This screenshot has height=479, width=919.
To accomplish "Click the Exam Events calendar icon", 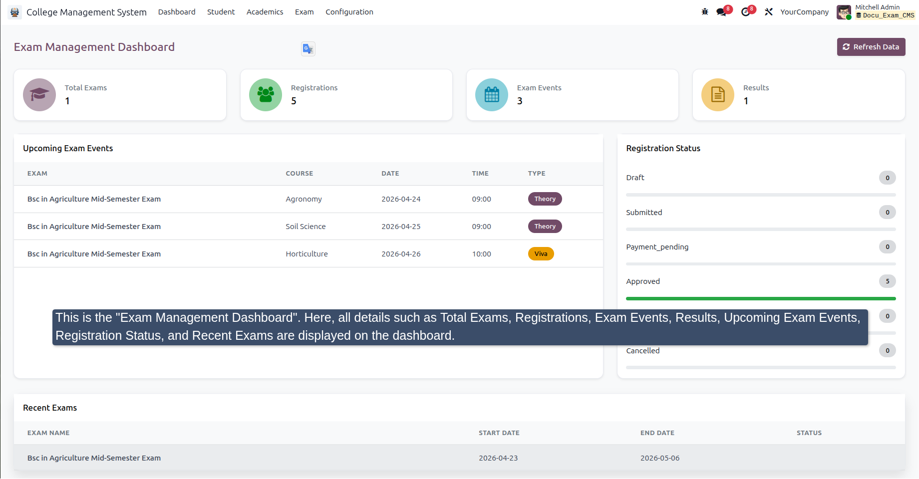I will (x=492, y=95).
